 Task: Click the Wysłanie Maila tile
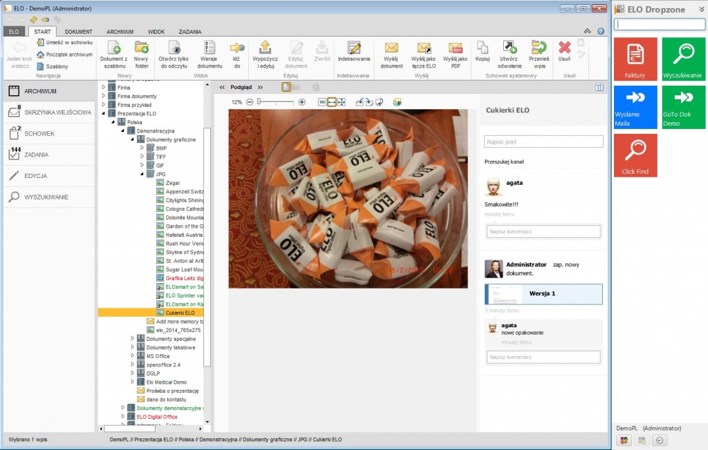[x=635, y=107]
